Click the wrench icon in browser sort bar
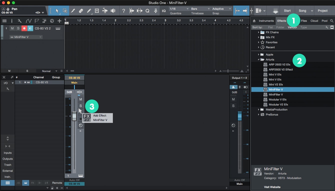This screenshot has width=335, height=191. (x=327, y=27)
